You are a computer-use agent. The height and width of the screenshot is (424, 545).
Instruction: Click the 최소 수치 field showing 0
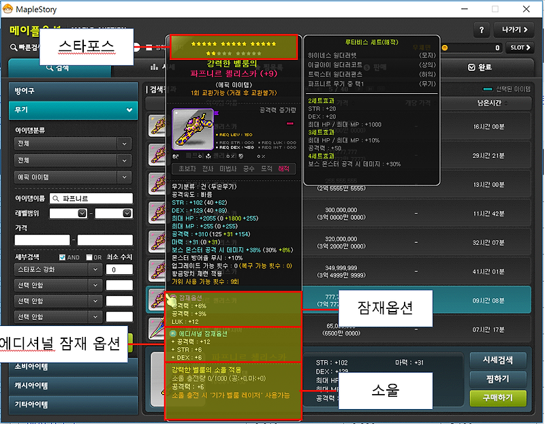coord(119,270)
